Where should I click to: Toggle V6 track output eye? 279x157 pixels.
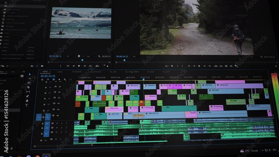point(60,87)
